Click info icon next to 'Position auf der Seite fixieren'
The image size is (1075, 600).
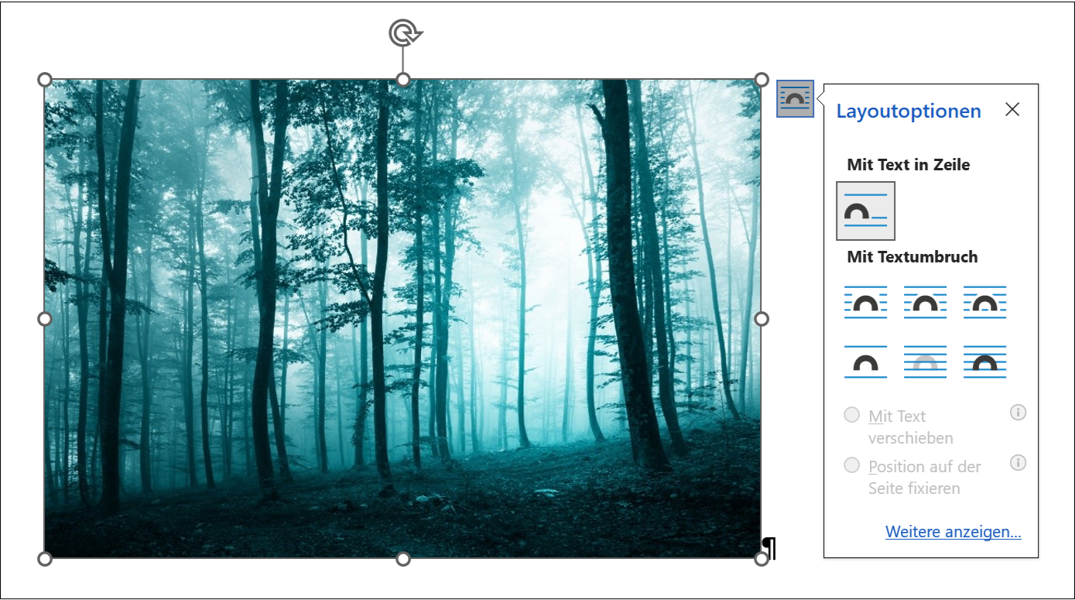(x=1019, y=463)
